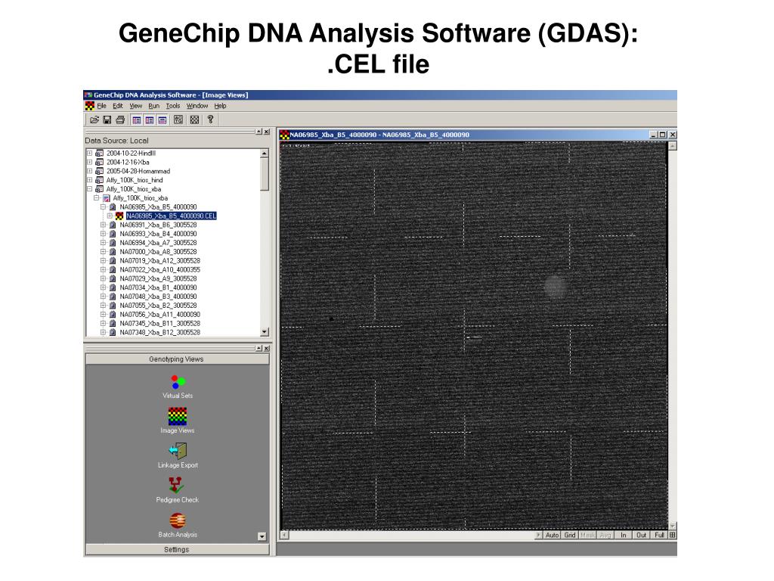This screenshot has width=774, height=581.
Task: Click the Affy_100K_trios_hind database icon
Action: click(99, 180)
